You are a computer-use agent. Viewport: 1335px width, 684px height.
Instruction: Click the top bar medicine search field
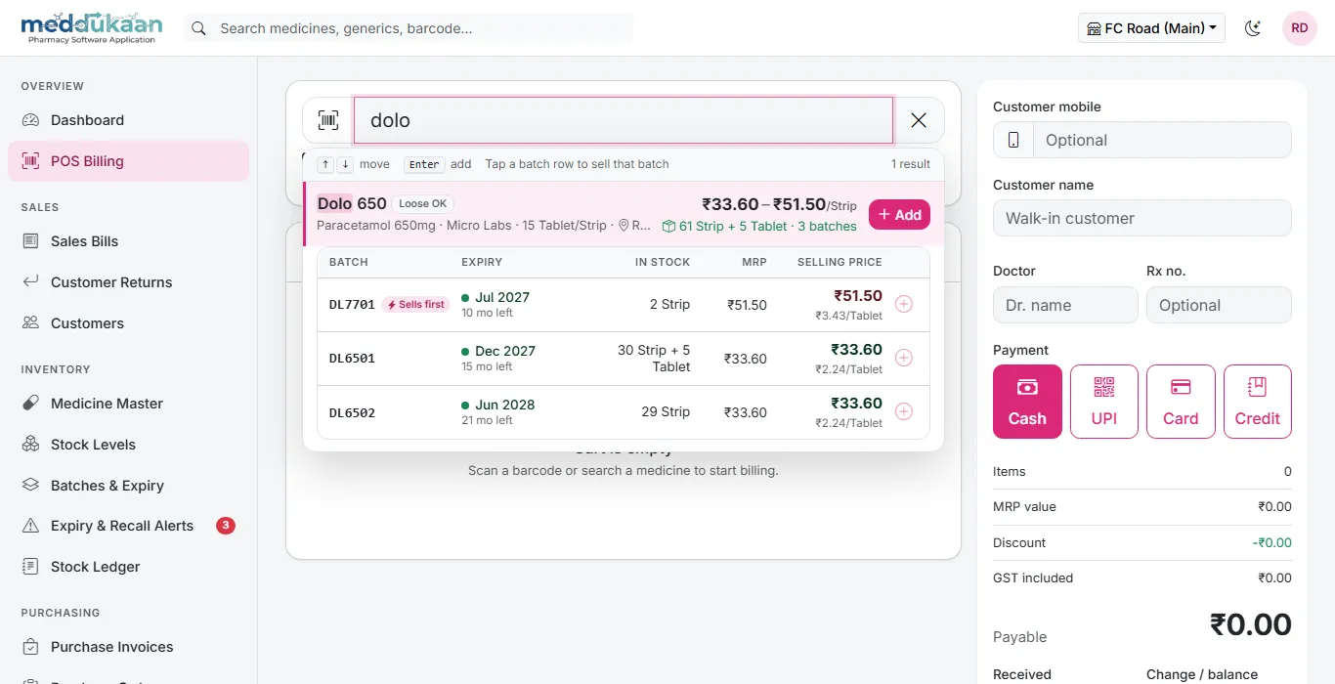[409, 28]
